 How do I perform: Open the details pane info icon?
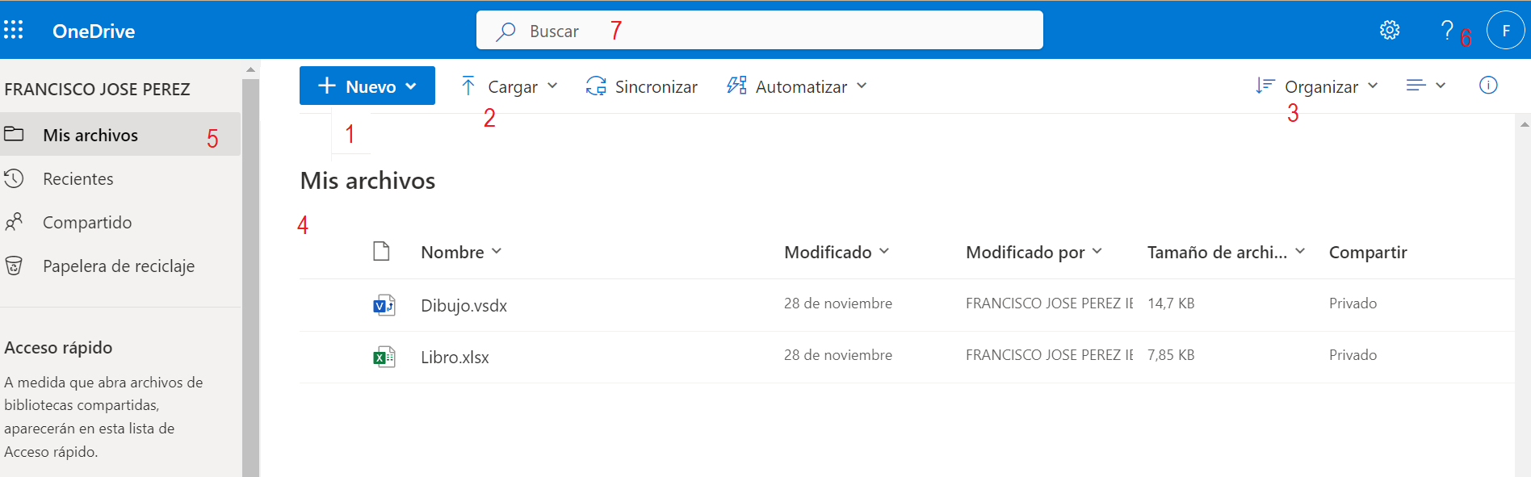1488,86
